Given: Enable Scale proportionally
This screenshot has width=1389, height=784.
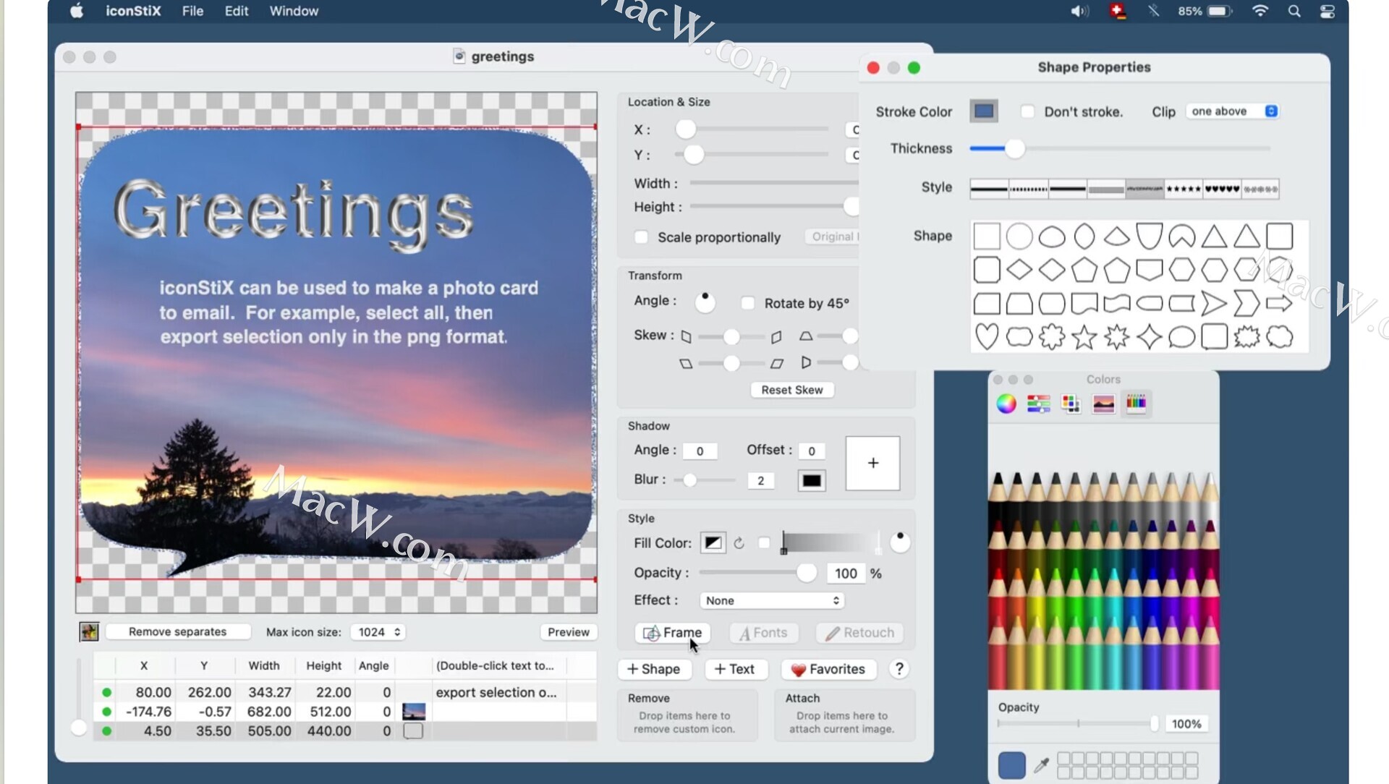Looking at the screenshot, I should coord(641,237).
